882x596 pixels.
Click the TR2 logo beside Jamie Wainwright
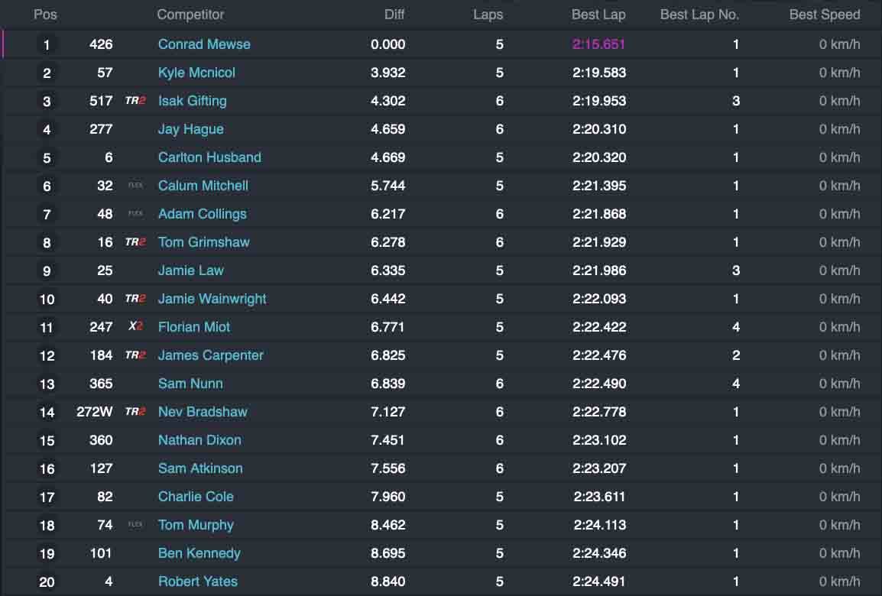coord(135,299)
